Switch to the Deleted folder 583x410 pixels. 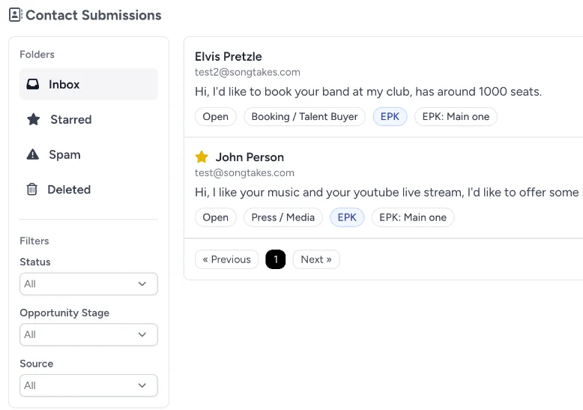[69, 190]
